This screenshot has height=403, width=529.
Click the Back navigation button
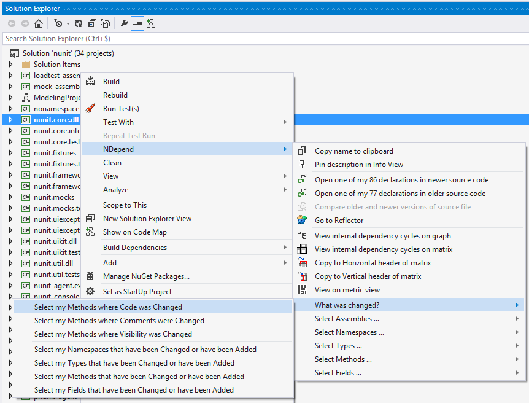(10, 23)
